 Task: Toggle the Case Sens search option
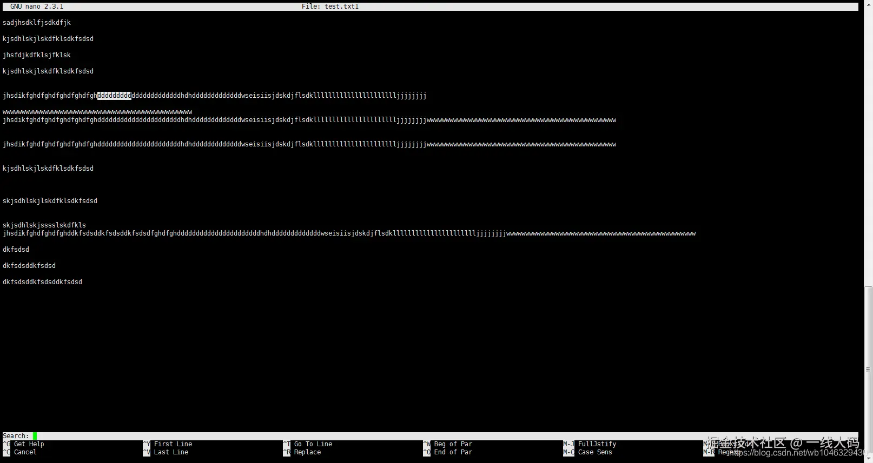point(587,452)
